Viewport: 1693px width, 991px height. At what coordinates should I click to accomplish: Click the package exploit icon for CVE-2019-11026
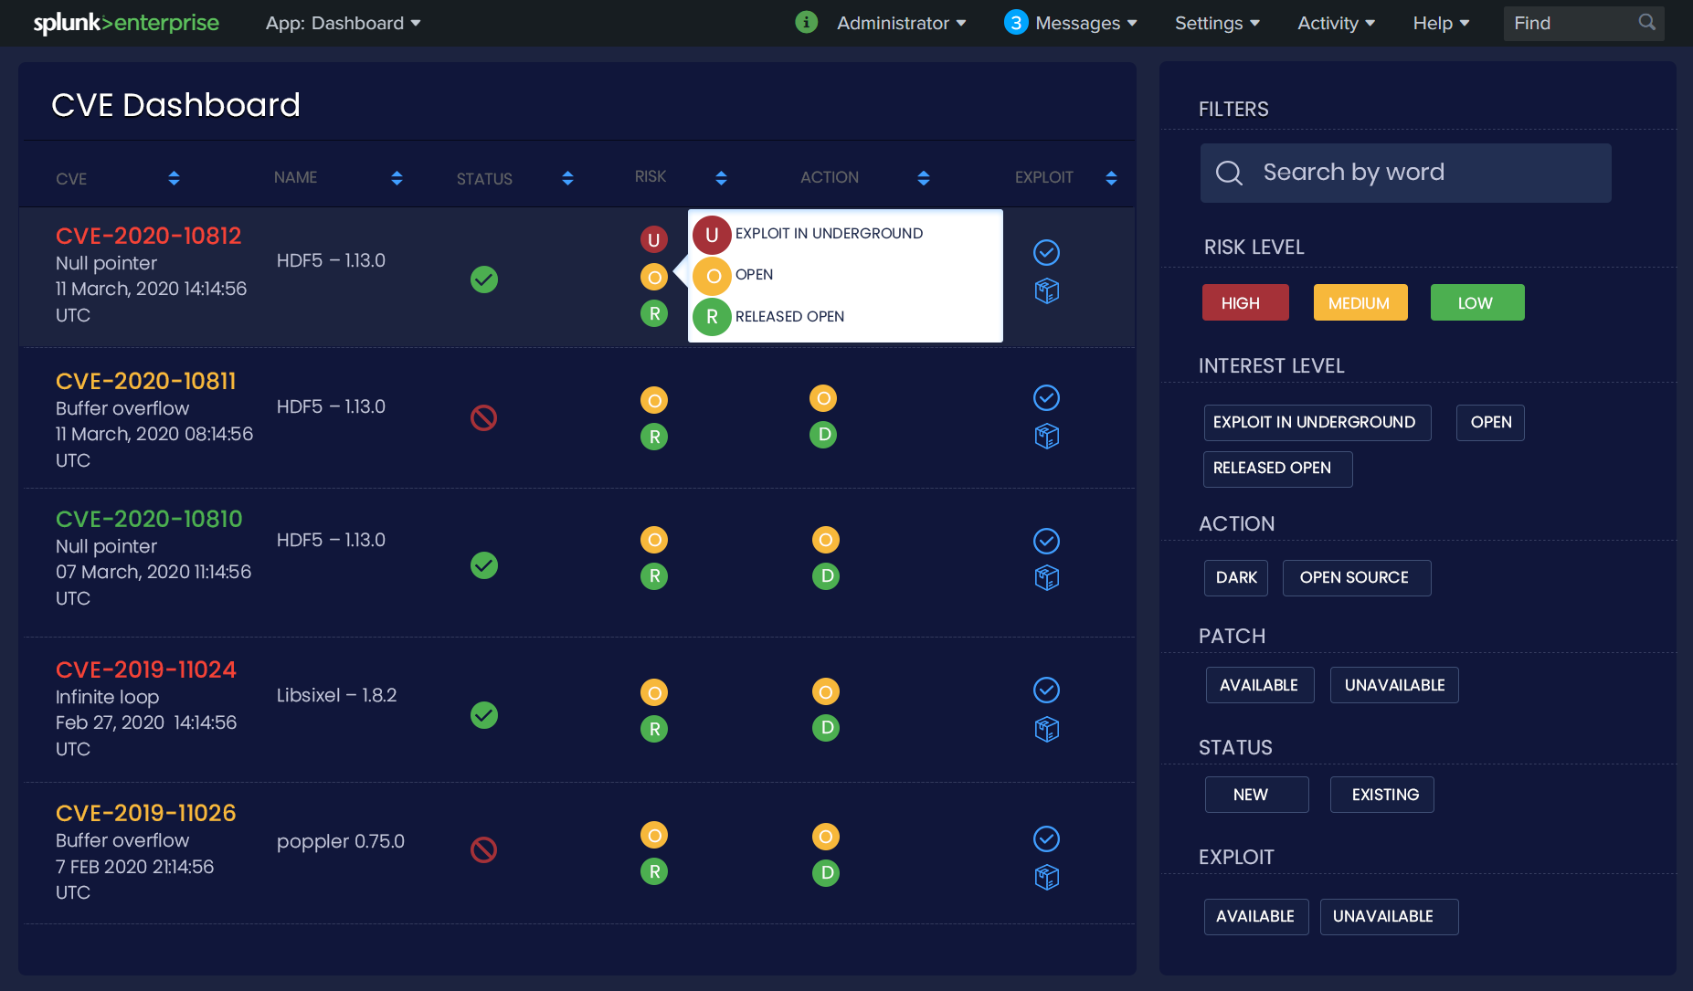coord(1046,877)
